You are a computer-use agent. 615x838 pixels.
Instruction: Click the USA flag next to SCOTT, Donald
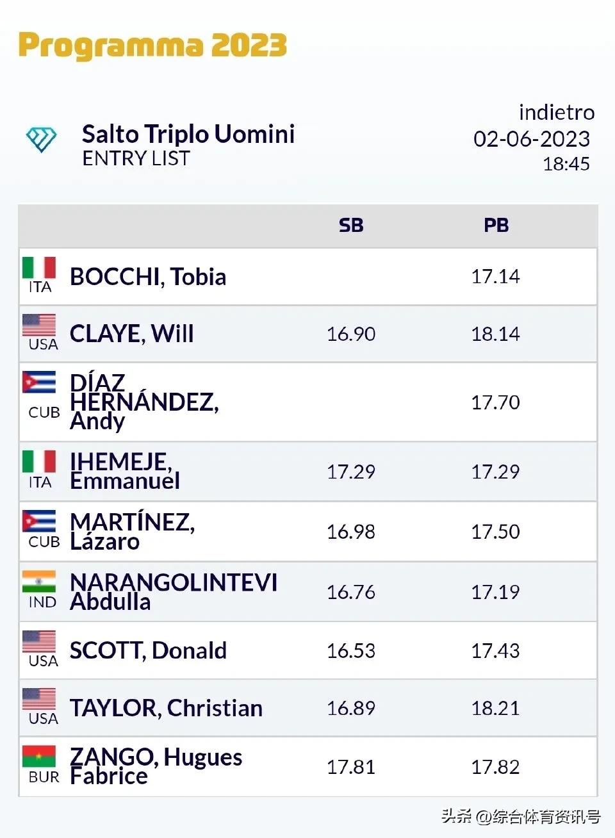pyautogui.click(x=39, y=641)
